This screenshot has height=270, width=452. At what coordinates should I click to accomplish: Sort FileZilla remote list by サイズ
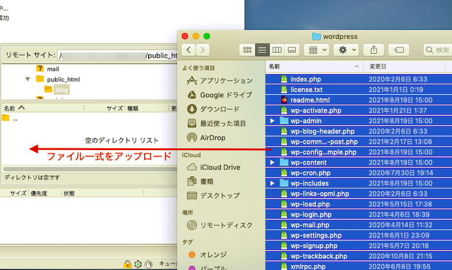point(104,108)
